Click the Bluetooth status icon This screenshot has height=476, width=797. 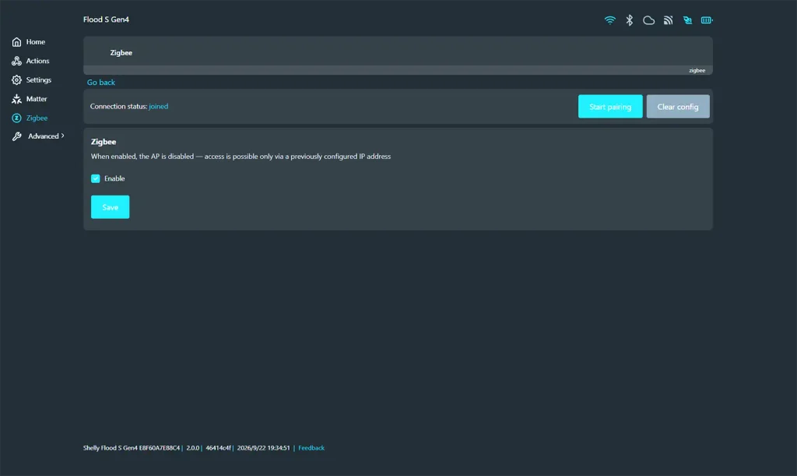pyautogui.click(x=629, y=20)
